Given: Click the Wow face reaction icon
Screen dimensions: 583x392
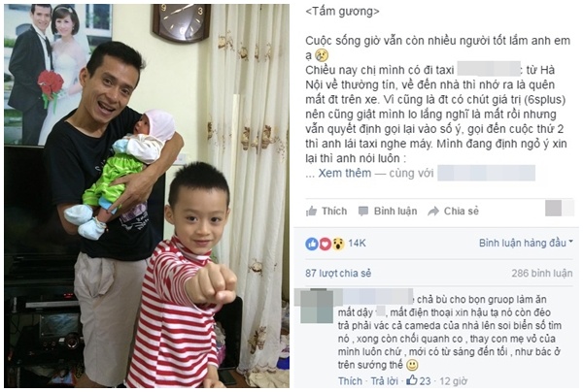Looking at the screenshot, I should (338, 244).
